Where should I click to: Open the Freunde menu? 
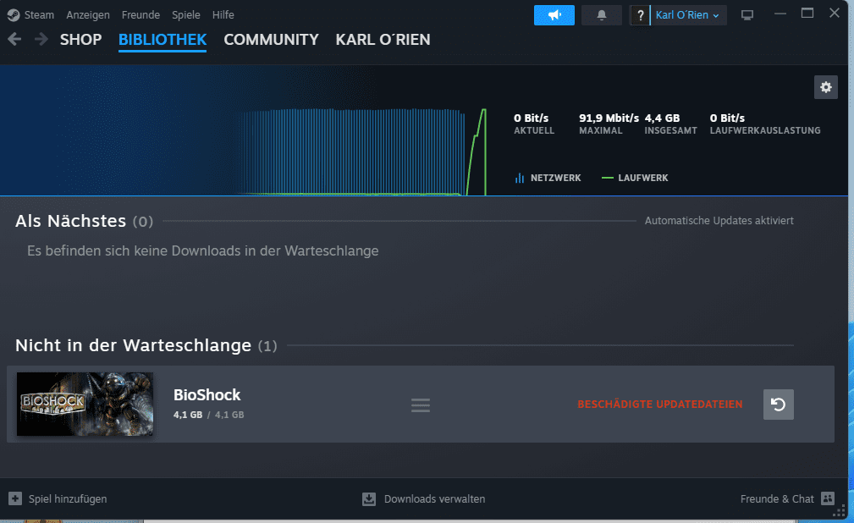click(140, 15)
